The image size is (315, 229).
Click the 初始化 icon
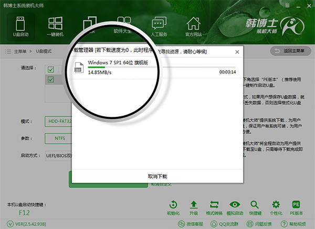click(x=173, y=208)
